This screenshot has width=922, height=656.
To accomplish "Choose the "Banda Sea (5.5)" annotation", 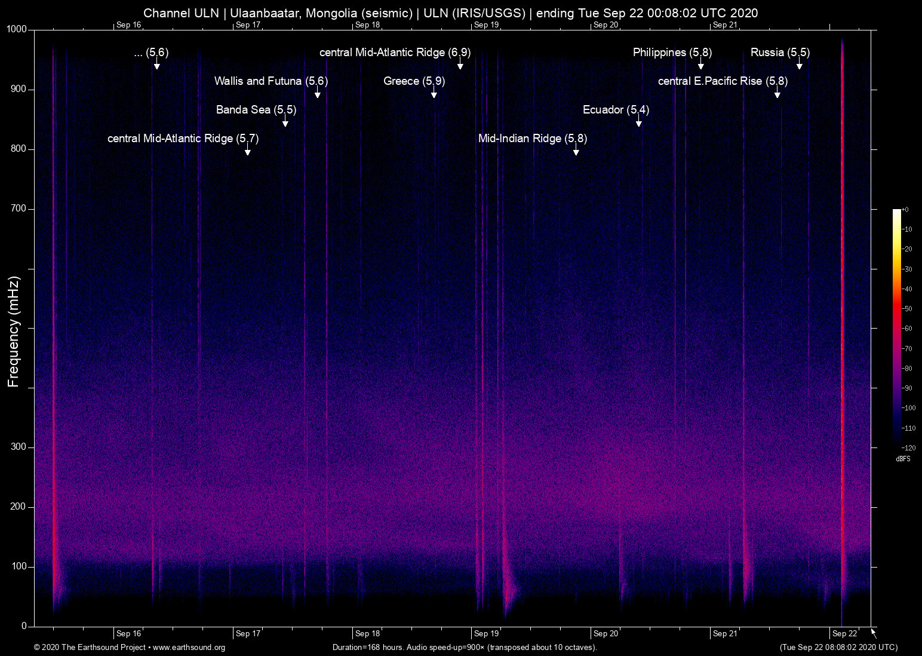I will tap(256, 110).
